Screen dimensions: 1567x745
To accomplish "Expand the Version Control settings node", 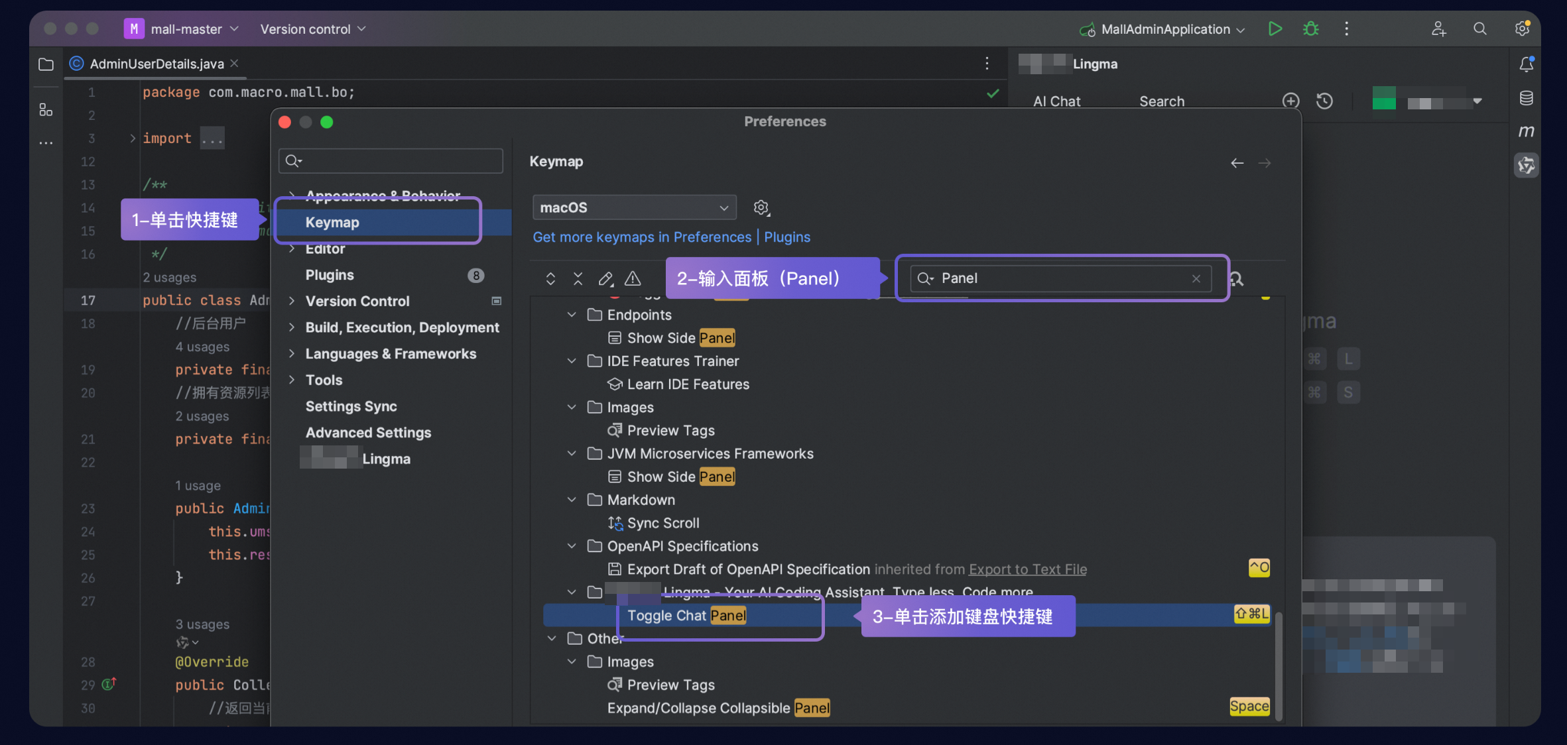I will tap(292, 301).
